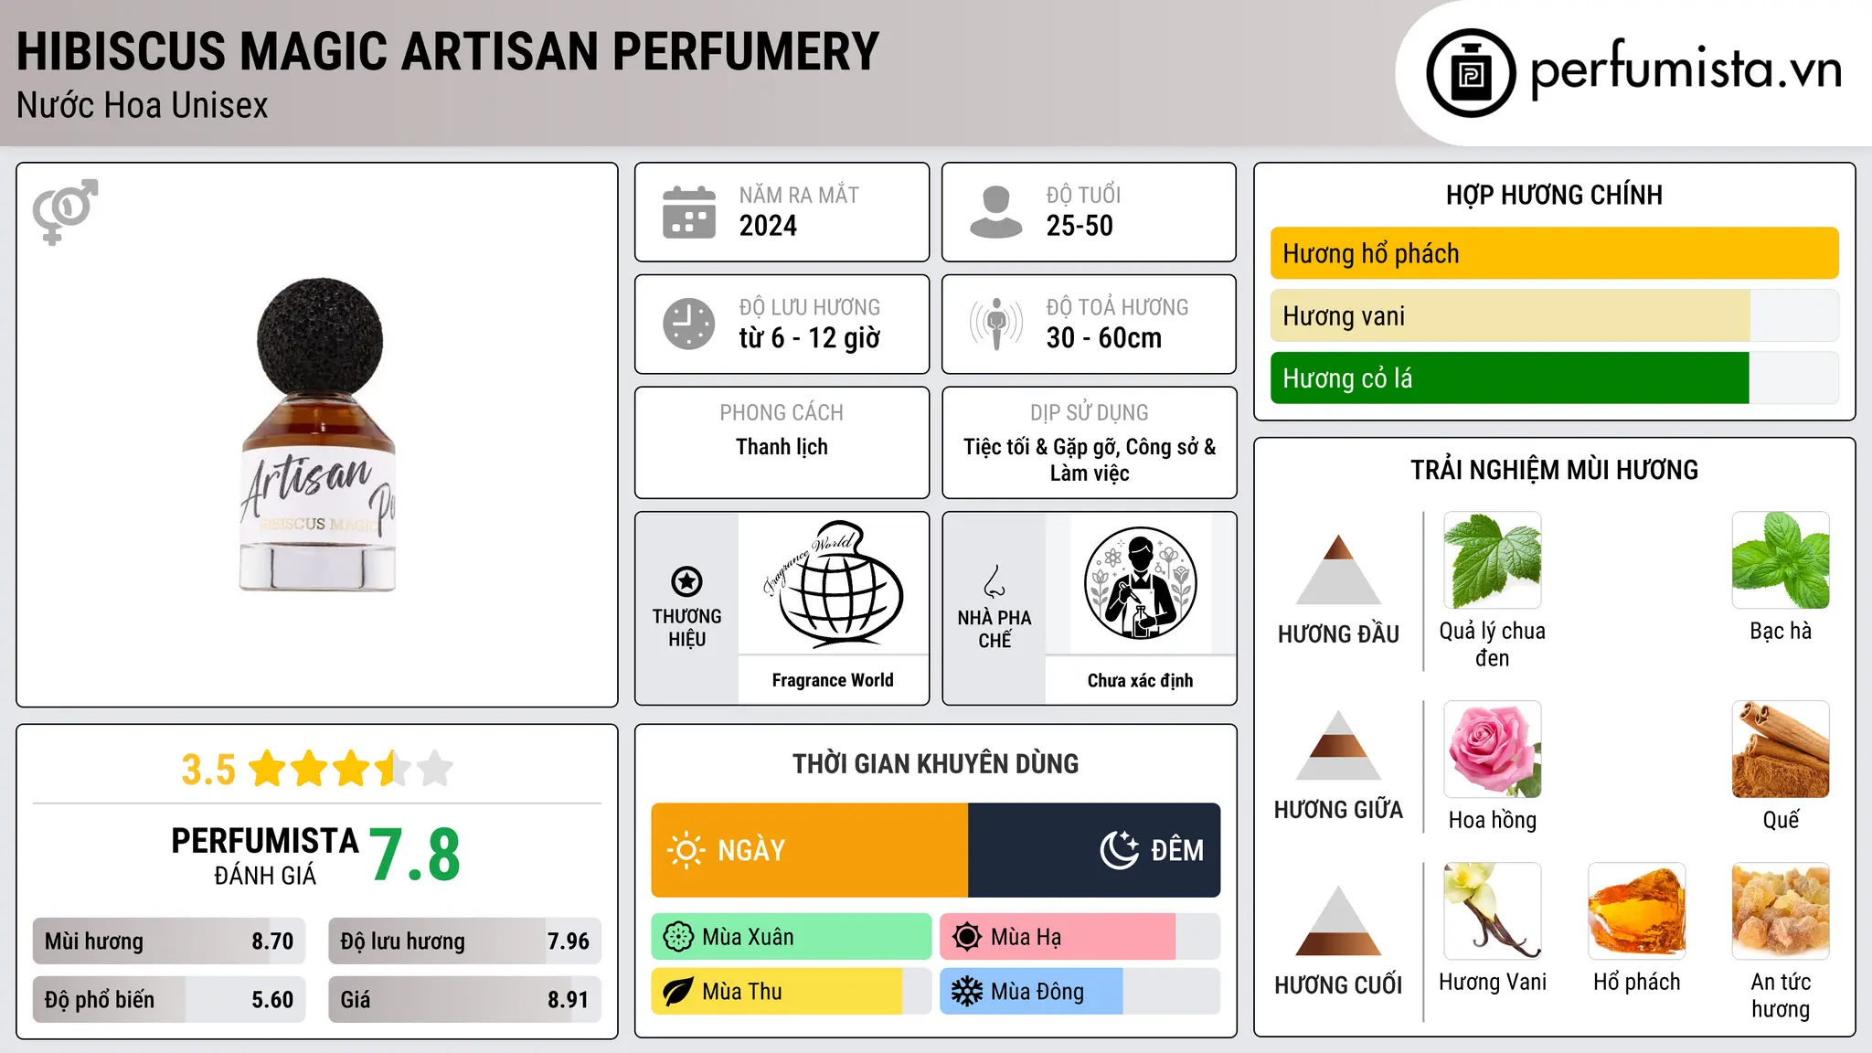Screen dimensions: 1872x1053
Task: Click the Hibiscus Magic Artisan Perfumery title
Action: point(448,51)
